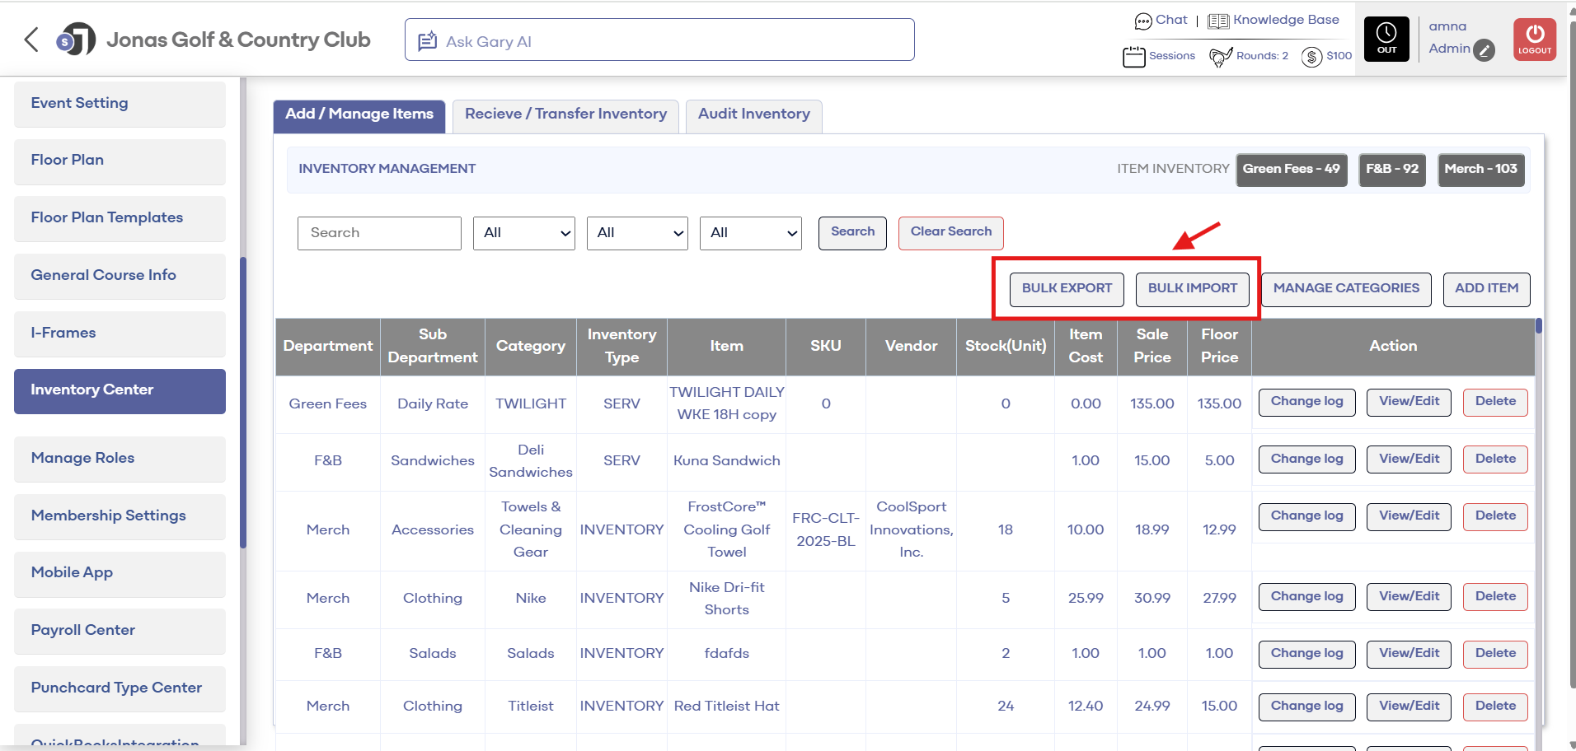The height and width of the screenshot is (751, 1576).
Task: Click the dollar balance icon
Action: tap(1311, 57)
